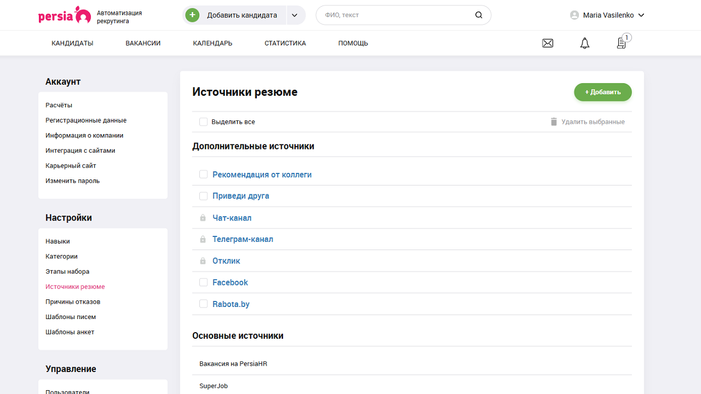Viewport: 701px width, 394px height.
Task: Check the Приведи друга checkbox
Action: click(203, 195)
